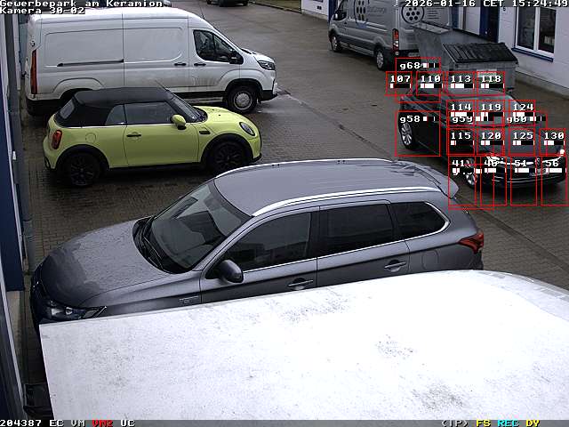Click the g58 group detection box
Image resolution: width=569 pixels, height=427 pixels.
pos(418,133)
